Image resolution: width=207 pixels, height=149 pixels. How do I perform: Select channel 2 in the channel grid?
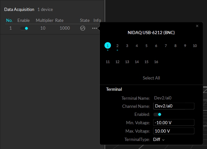117,46
